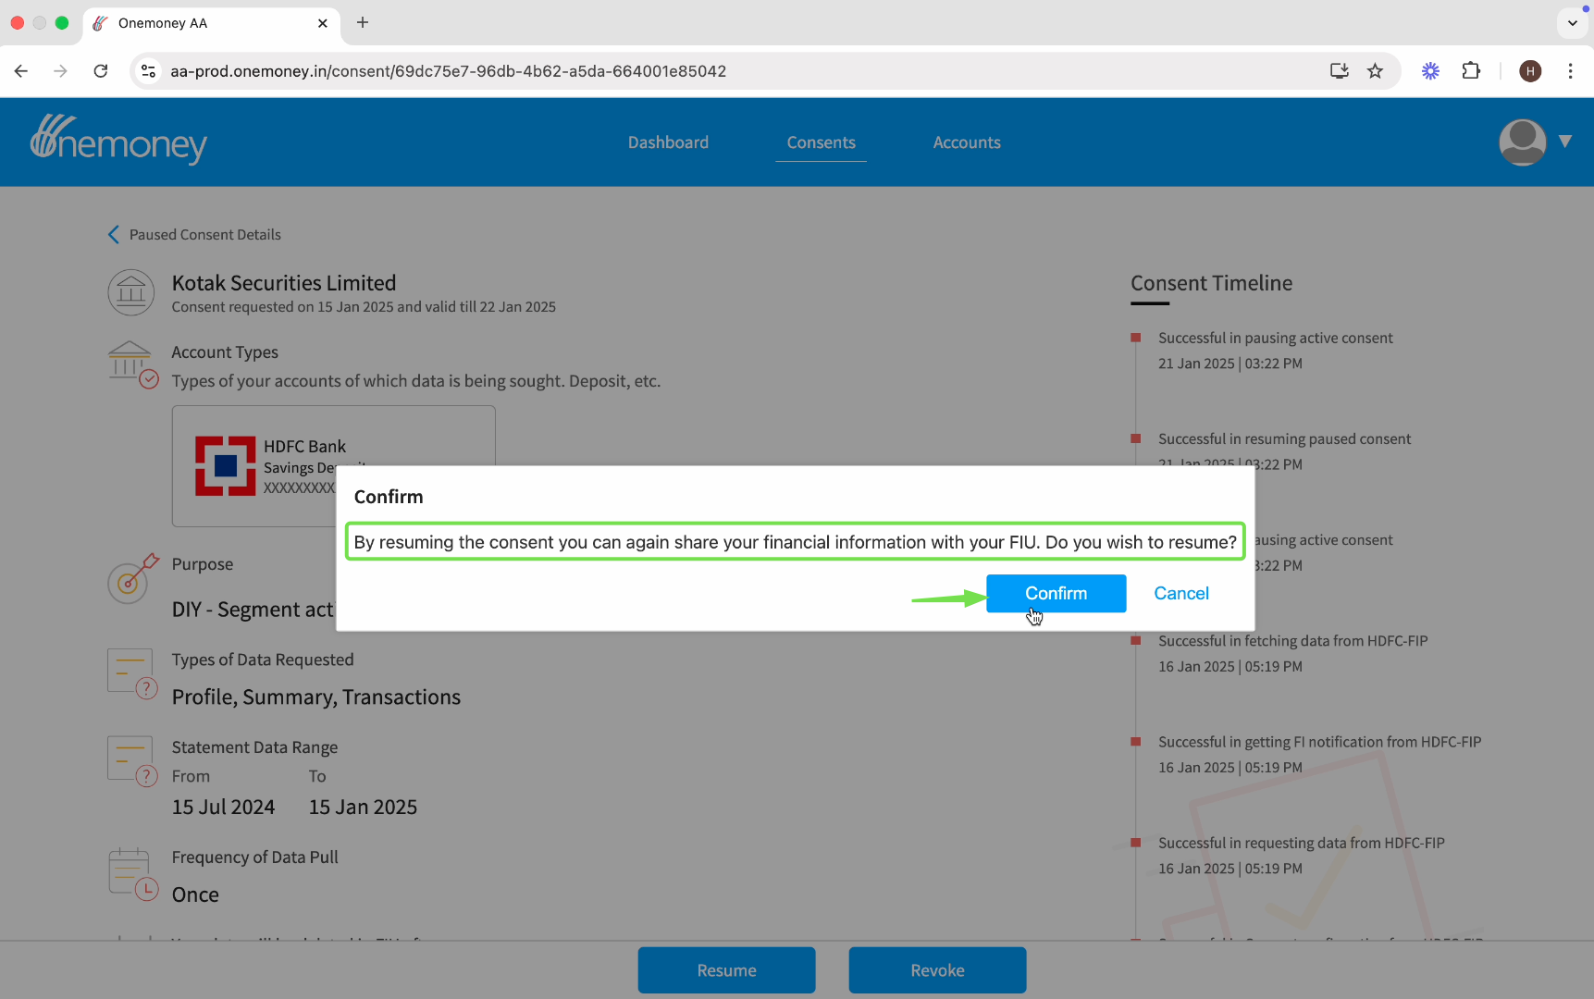Click the 15 Jul 2024 from date

pos(223,808)
